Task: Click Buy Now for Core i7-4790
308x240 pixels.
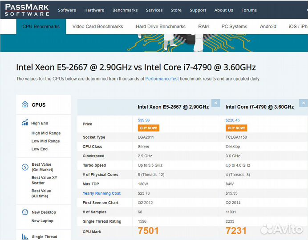Action: [x=236, y=128]
